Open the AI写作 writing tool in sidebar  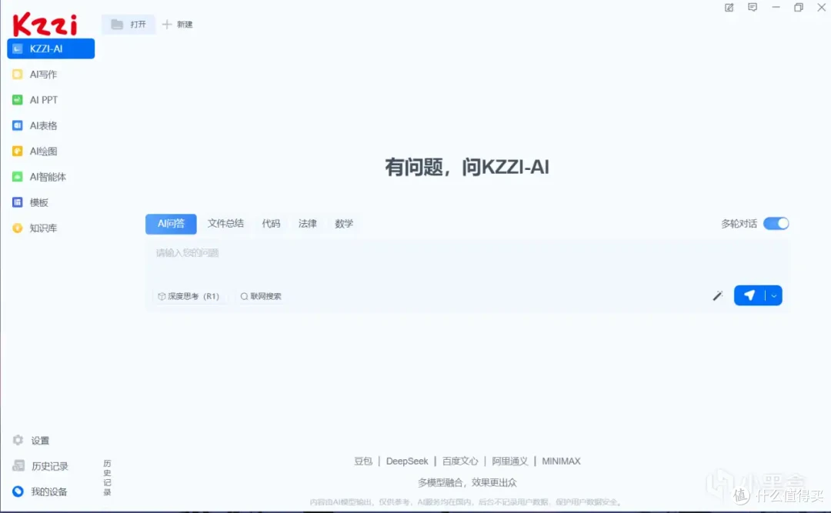click(x=44, y=74)
